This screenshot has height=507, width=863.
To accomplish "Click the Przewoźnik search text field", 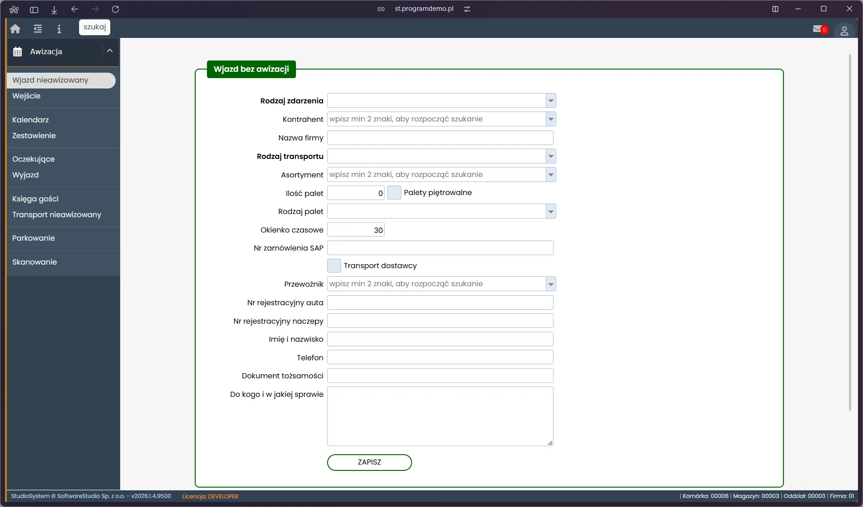I will 436,284.
